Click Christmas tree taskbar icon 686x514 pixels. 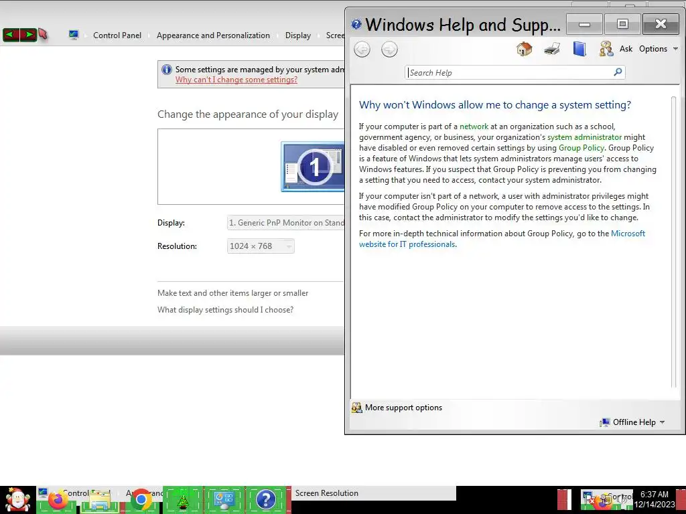(x=183, y=501)
